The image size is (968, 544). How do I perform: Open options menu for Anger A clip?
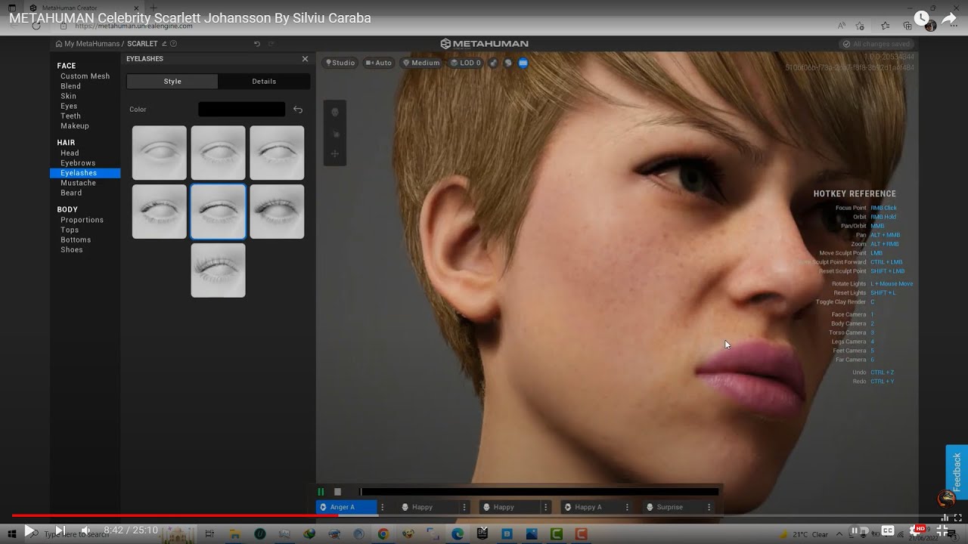[x=383, y=507]
